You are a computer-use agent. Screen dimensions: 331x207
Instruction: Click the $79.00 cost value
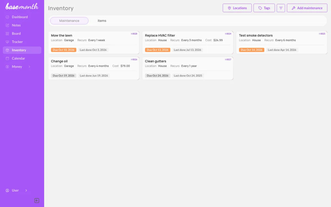(x=125, y=66)
